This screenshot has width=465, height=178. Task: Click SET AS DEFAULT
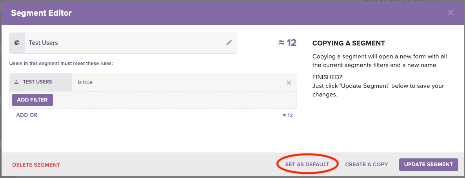click(307, 164)
